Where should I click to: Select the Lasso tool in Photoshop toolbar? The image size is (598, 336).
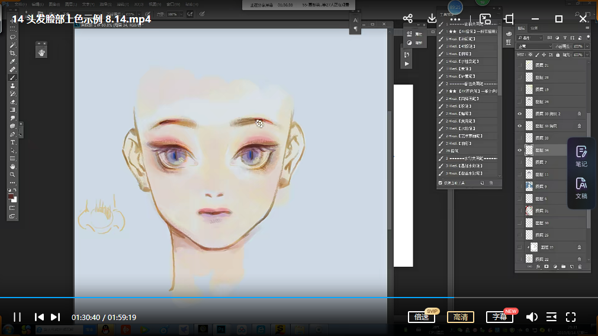coord(12,37)
